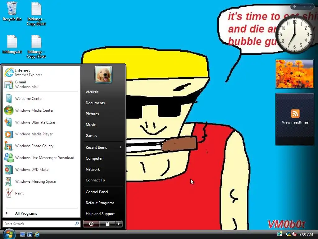
Task: Select loldongs - Copy (6).txt file icon
Action: [x=36, y=14]
